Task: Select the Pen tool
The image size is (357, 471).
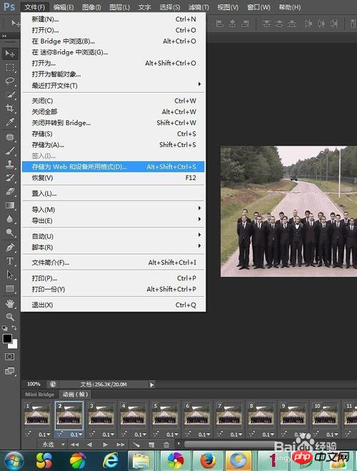Action: tap(10, 248)
